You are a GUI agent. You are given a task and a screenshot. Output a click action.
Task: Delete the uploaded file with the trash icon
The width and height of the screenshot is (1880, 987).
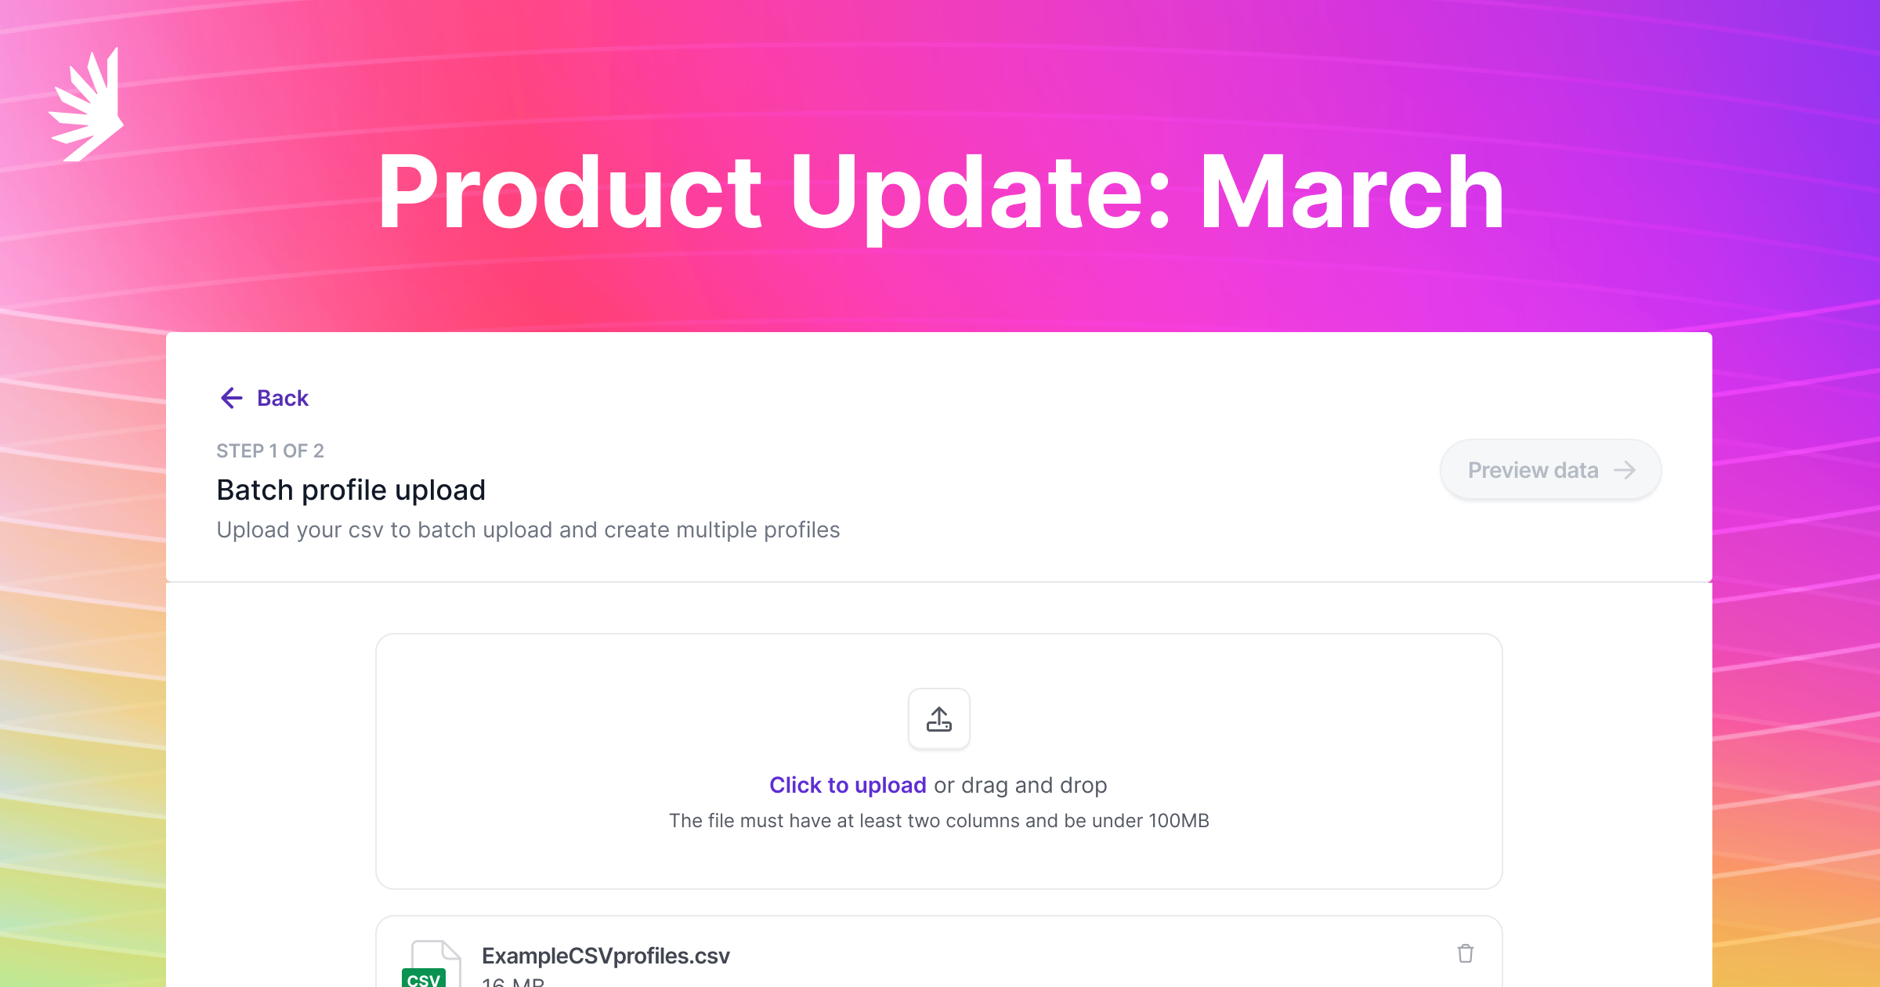click(1465, 953)
